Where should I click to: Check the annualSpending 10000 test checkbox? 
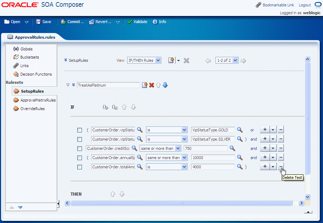[x=79, y=158]
